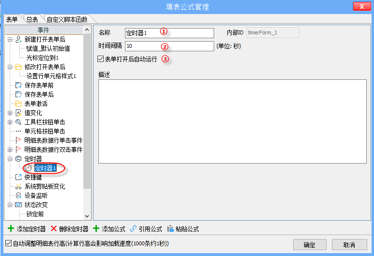Click the 系统剪贴板变化 scissors icon
Viewport: 374px width, 256px height.
point(18,186)
